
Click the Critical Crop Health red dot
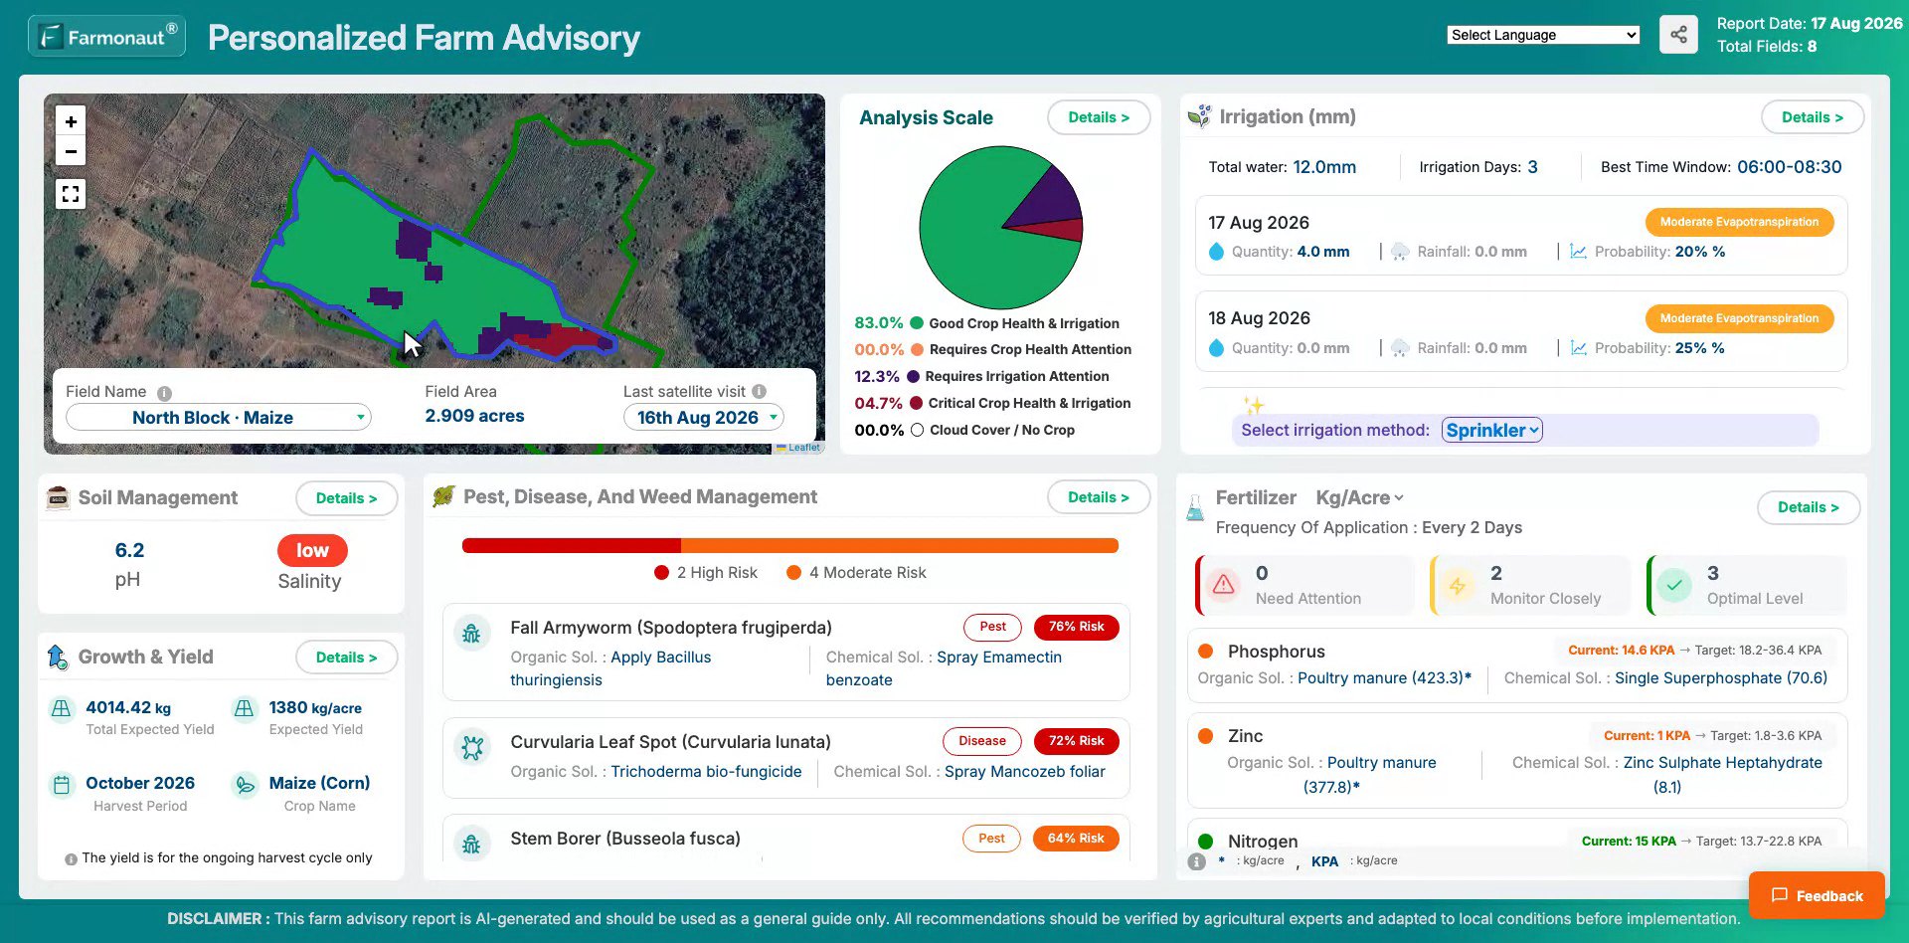tap(916, 403)
